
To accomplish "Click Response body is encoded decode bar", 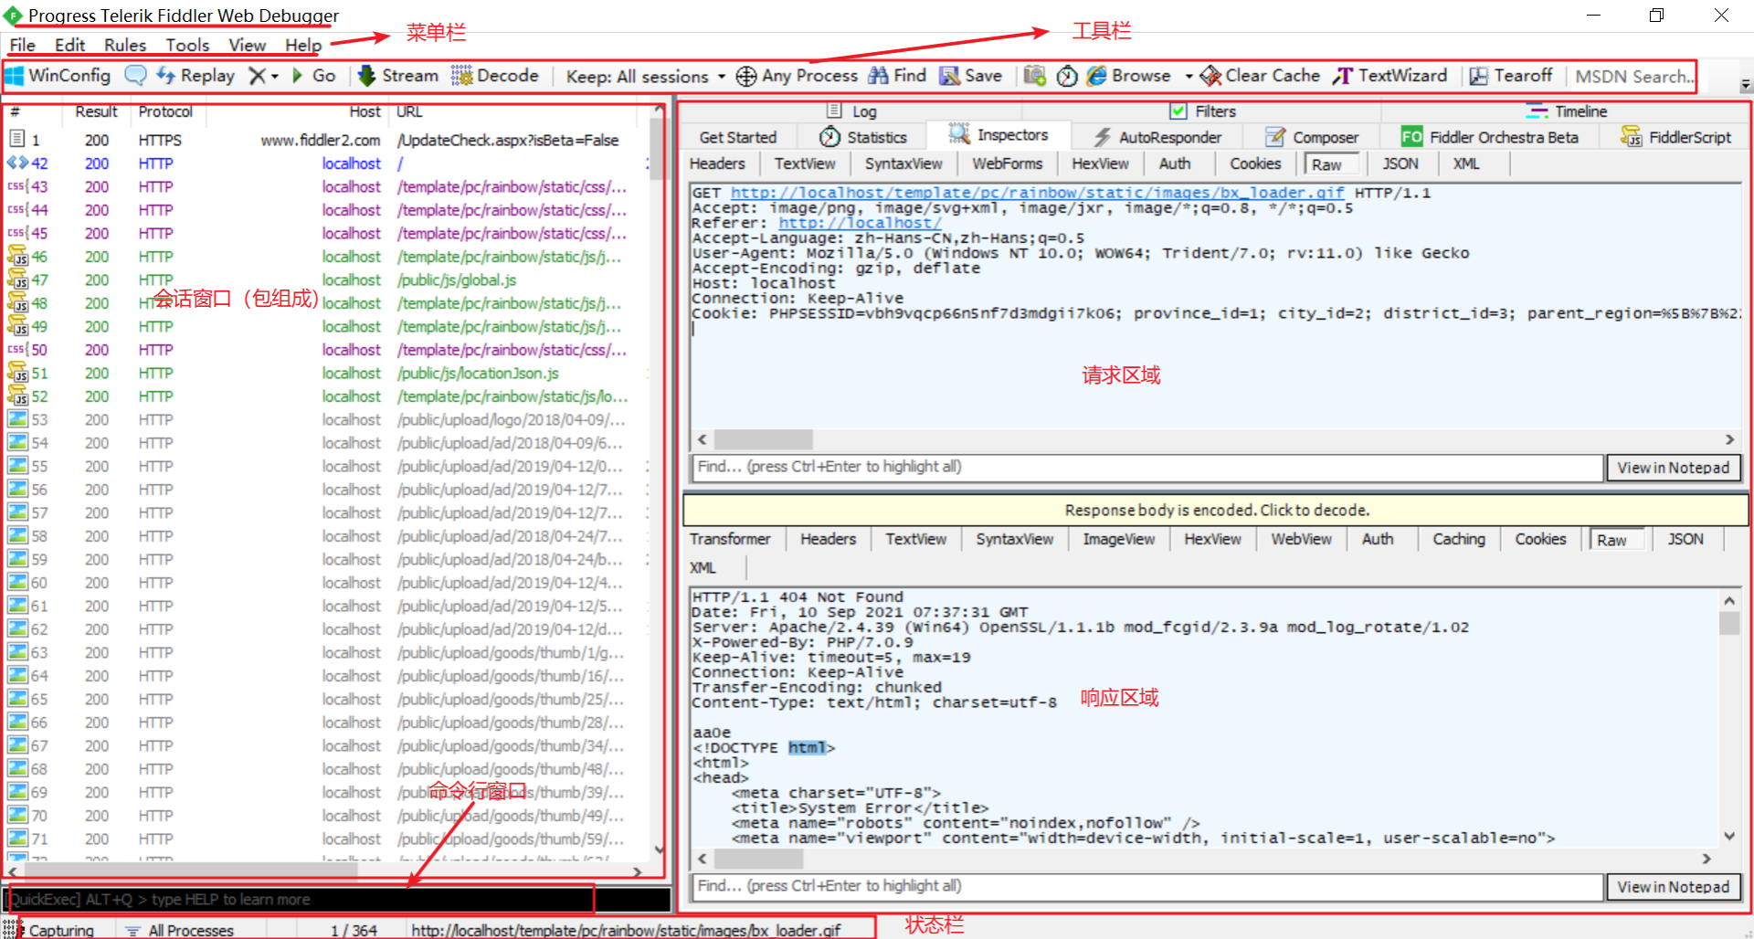I will click(1216, 510).
